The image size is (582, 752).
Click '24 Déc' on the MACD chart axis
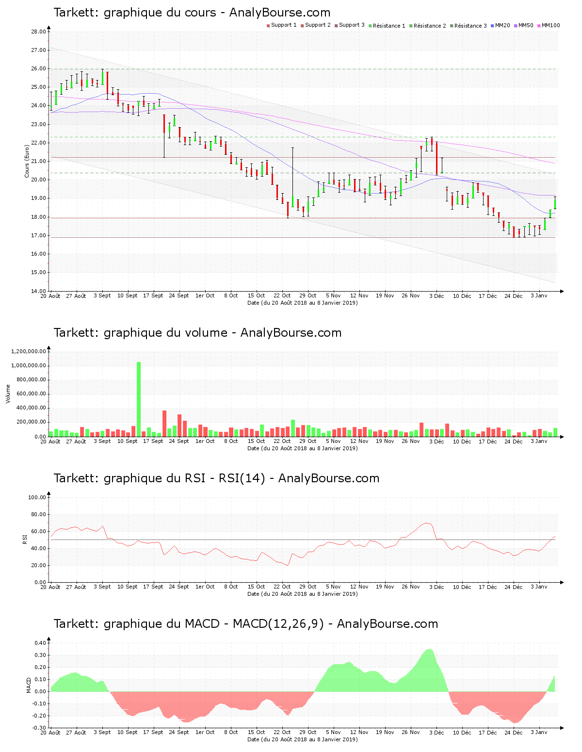[x=514, y=733]
